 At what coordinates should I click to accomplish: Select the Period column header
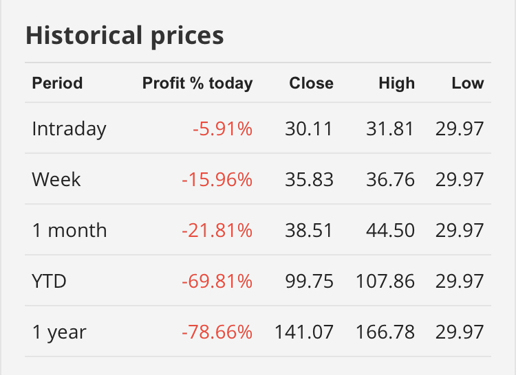point(57,83)
